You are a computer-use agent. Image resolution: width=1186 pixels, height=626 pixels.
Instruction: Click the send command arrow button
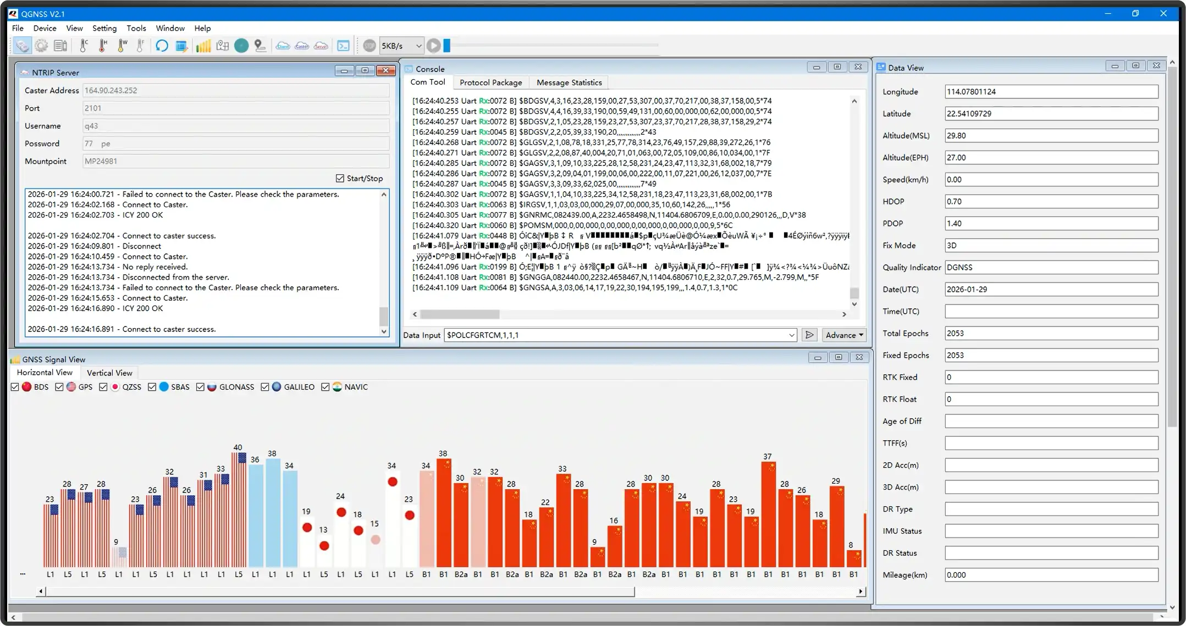pyautogui.click(x=809, y=335)
